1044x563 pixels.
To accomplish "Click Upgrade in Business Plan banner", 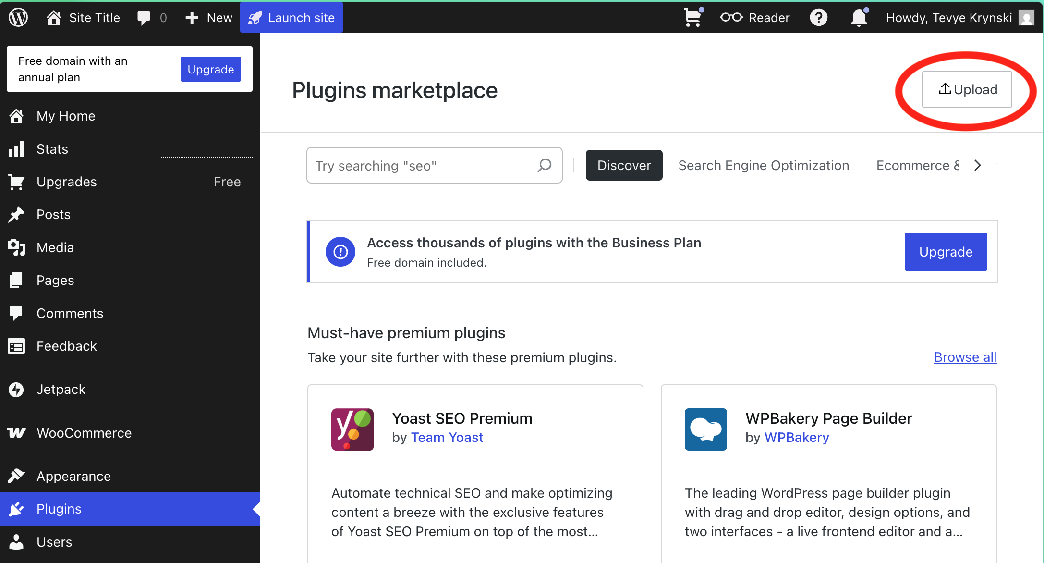I will pos(946,252).
